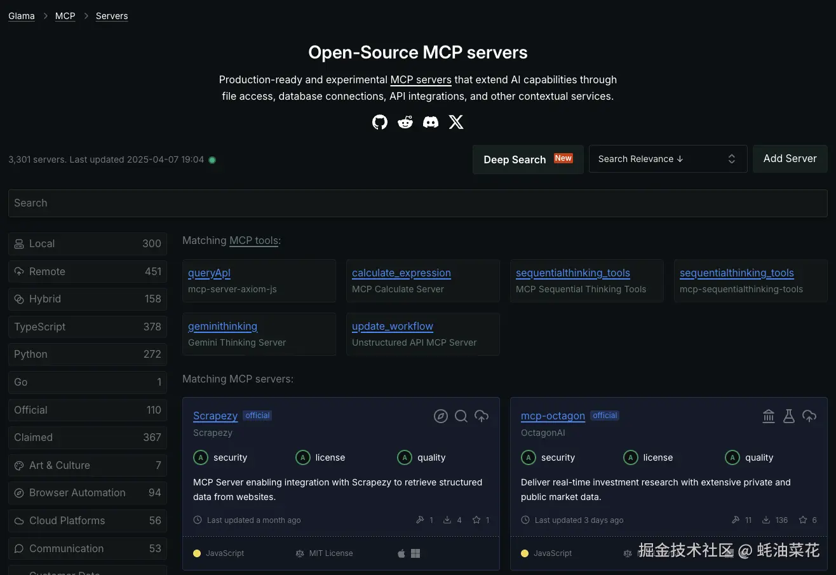Click Scrapezy quality grade A badge
Viewport: 836px width, 575px height.
pyautogui.click(x=405, y=457)
